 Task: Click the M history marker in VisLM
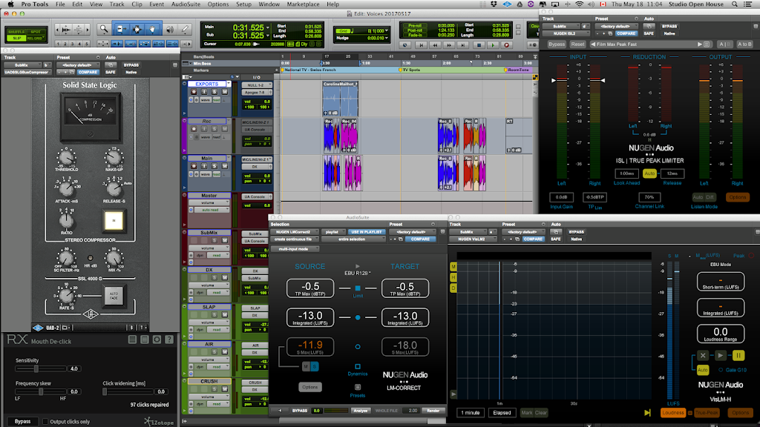click(453, 267)
